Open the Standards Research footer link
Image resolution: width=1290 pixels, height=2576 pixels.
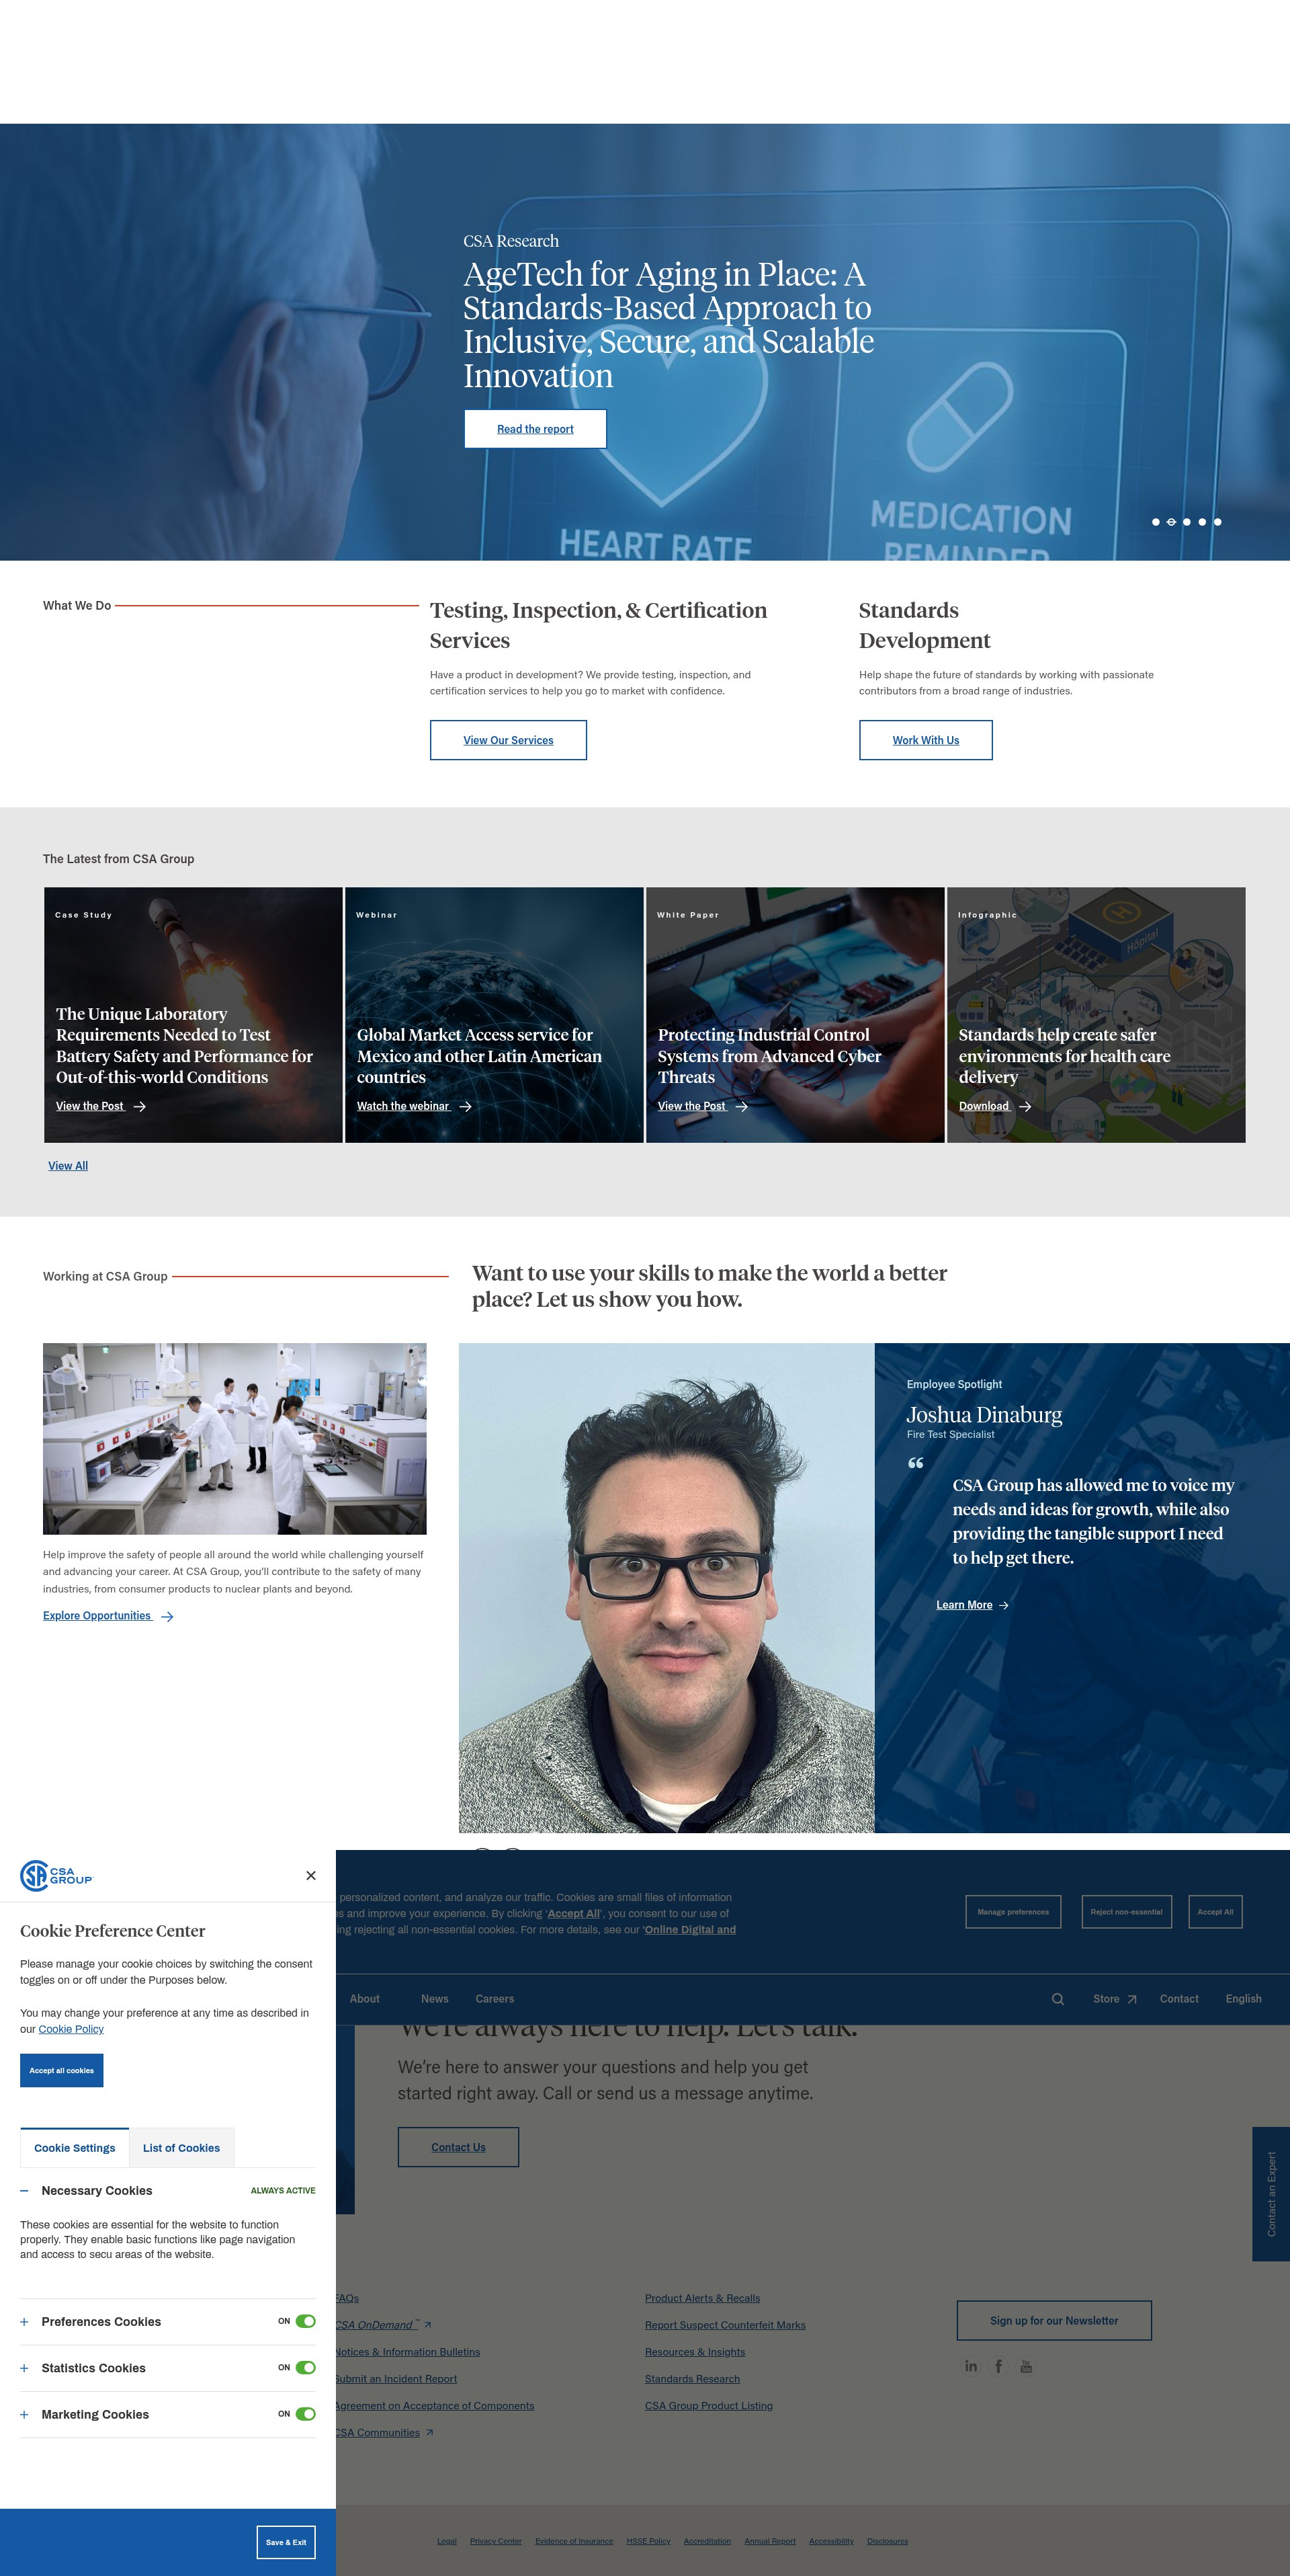(x=693, y=2379)
